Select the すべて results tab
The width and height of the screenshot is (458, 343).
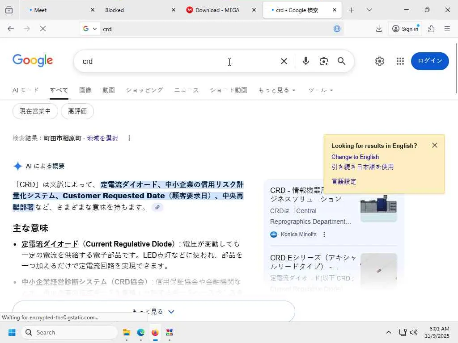(59, 90)
